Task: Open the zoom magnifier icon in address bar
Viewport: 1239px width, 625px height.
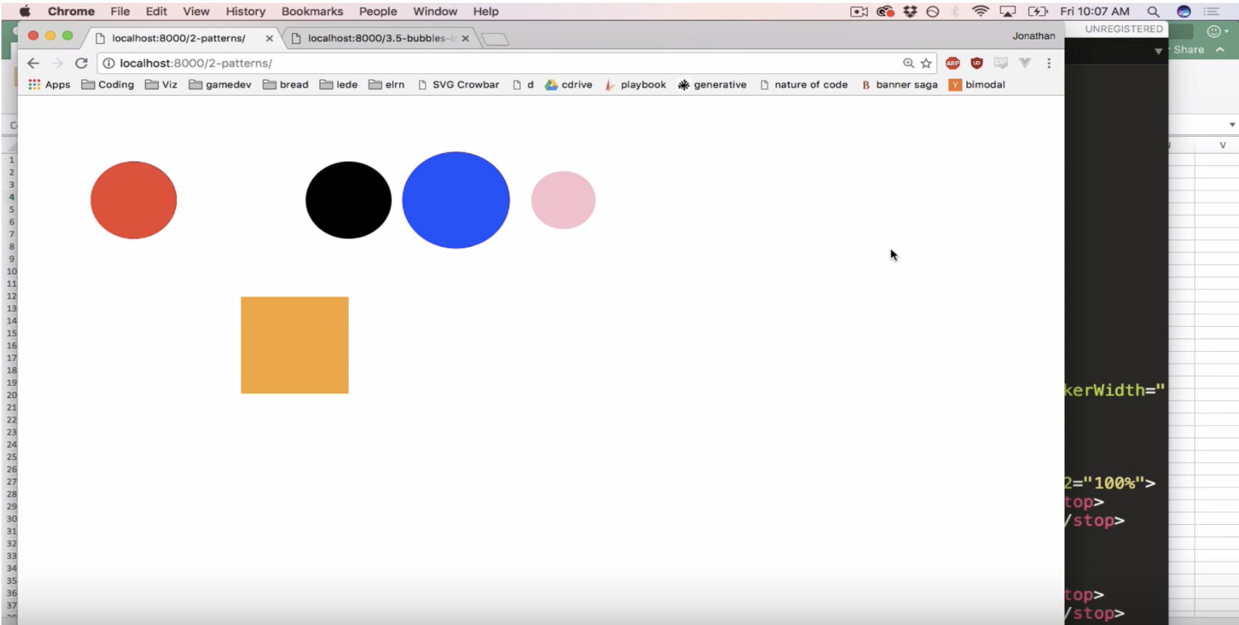Action: (908, 63)
